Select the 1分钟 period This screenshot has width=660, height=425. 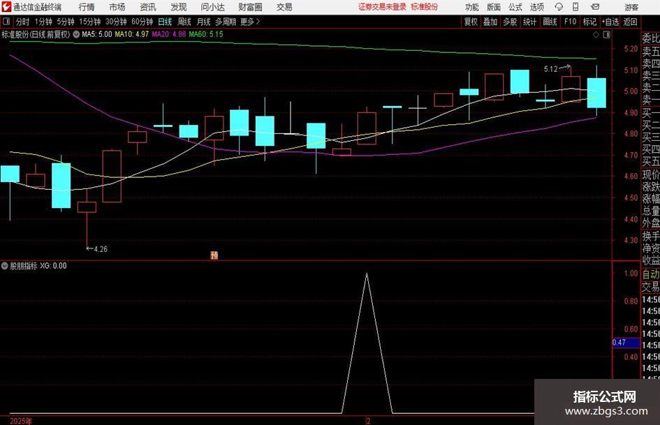click(x=43, y=22)
